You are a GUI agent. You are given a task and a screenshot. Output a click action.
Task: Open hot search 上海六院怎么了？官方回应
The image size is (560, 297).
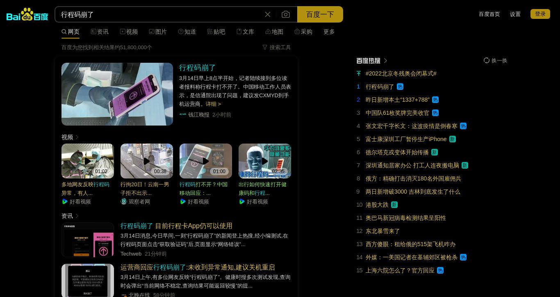click(x=400, y=270)
